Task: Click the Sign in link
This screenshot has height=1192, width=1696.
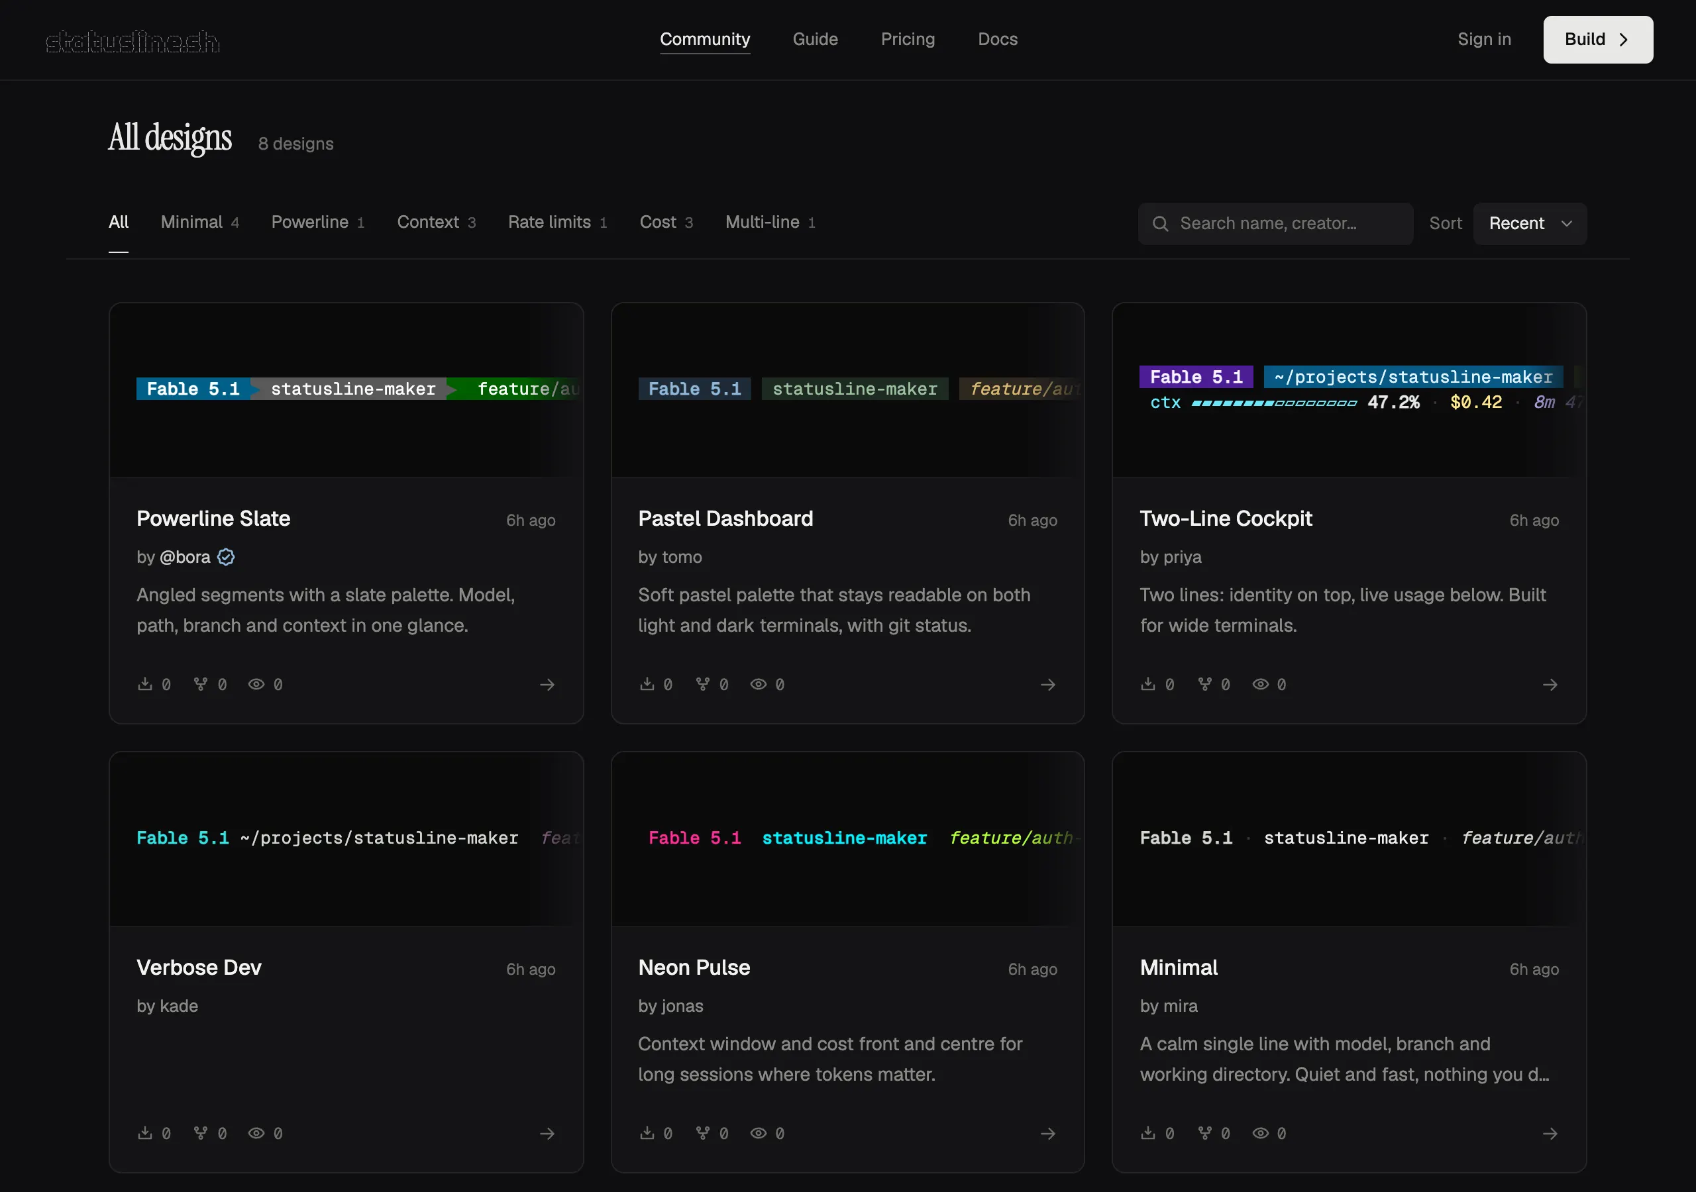Action: [x=1484, y=39]
